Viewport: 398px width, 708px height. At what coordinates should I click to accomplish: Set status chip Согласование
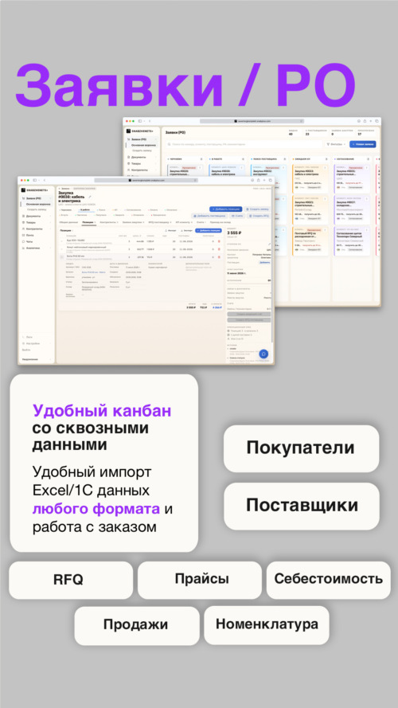click(133, 210)
